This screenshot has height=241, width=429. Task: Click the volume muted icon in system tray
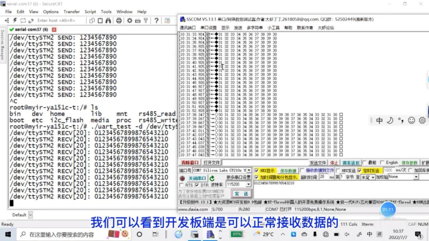point(347,234)
